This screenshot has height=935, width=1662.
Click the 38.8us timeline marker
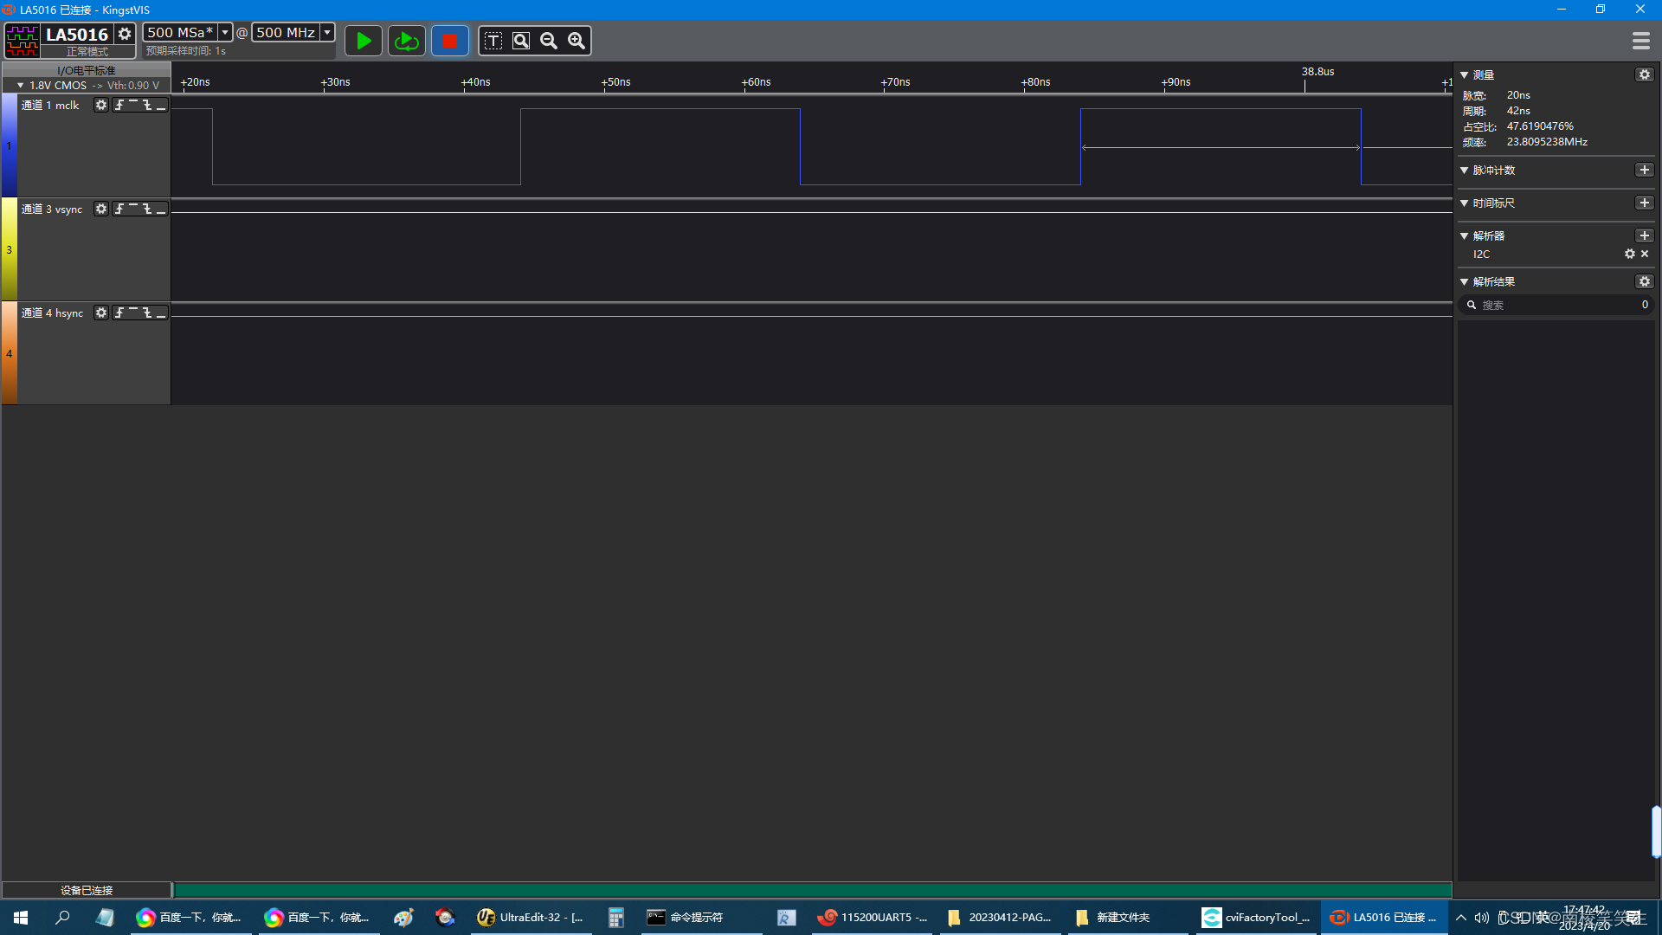(1317, 72)
